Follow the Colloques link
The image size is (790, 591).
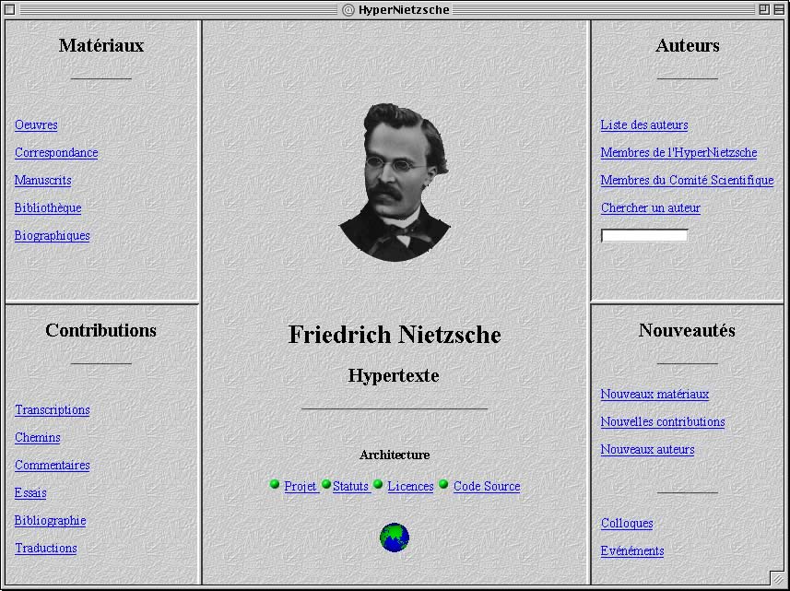click(x=627, y=524)
